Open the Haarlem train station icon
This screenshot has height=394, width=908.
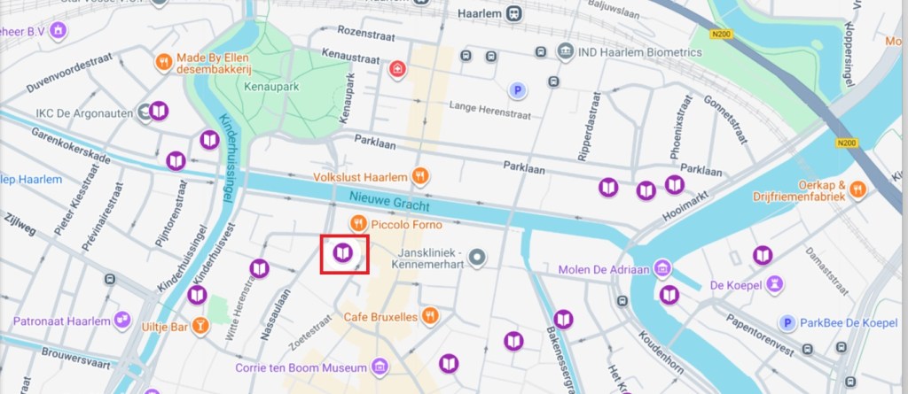click(x=513, y=13)
